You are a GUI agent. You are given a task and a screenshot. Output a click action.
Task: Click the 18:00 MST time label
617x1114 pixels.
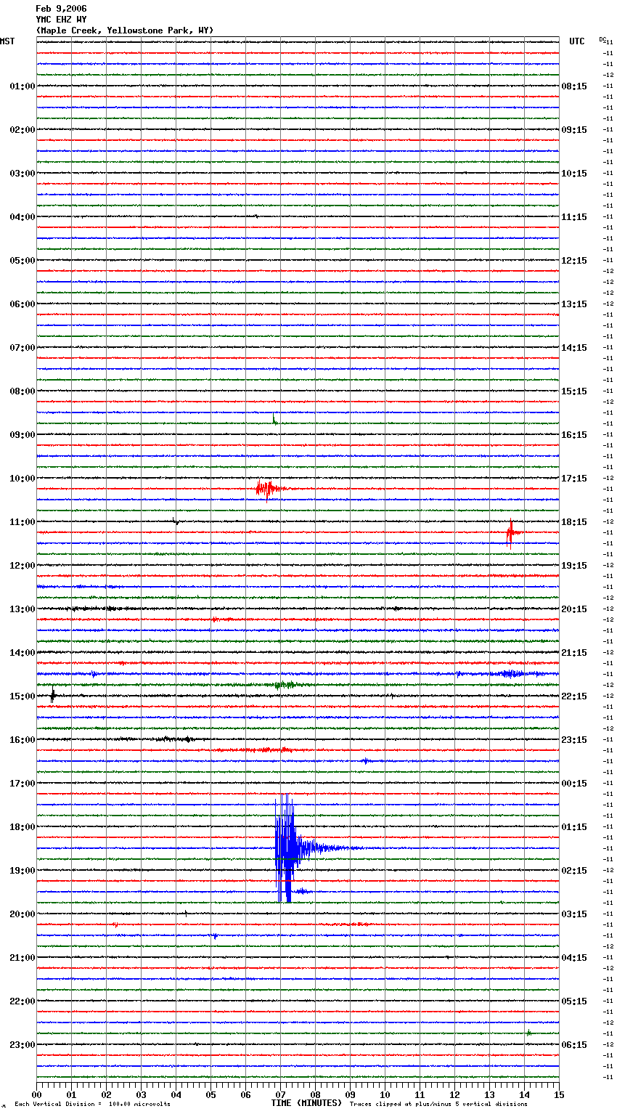22,827
